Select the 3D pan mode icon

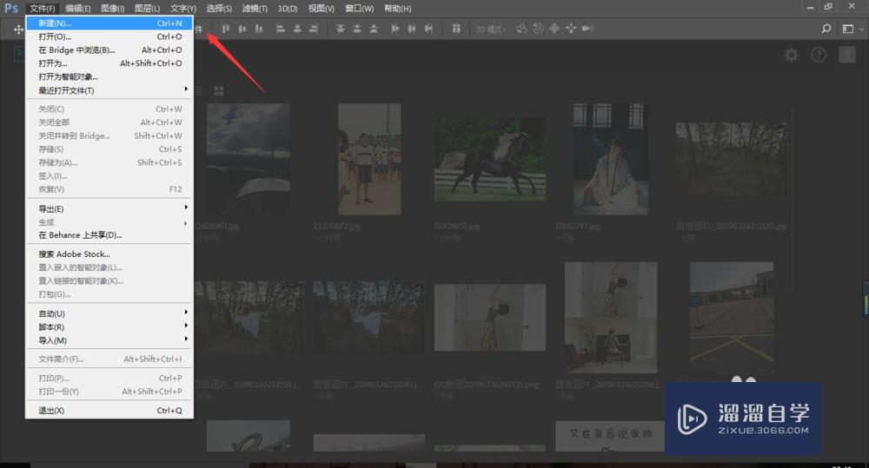[554, 29]
